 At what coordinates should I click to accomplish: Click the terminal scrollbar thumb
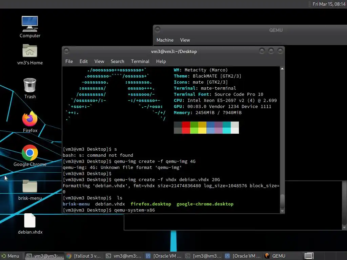[282, 201]
